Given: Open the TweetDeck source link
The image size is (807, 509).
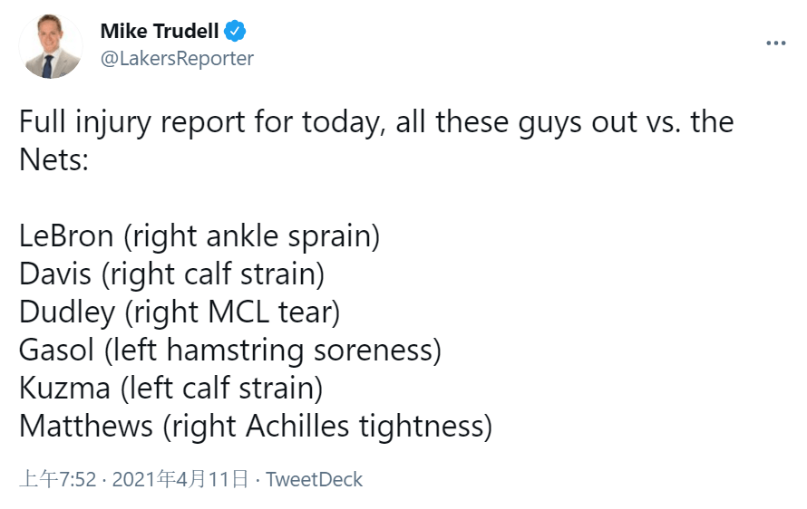Looking at the screenshot, I should coord(314,479).
